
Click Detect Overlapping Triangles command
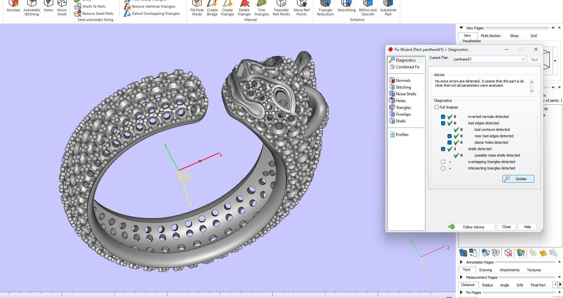152,14
